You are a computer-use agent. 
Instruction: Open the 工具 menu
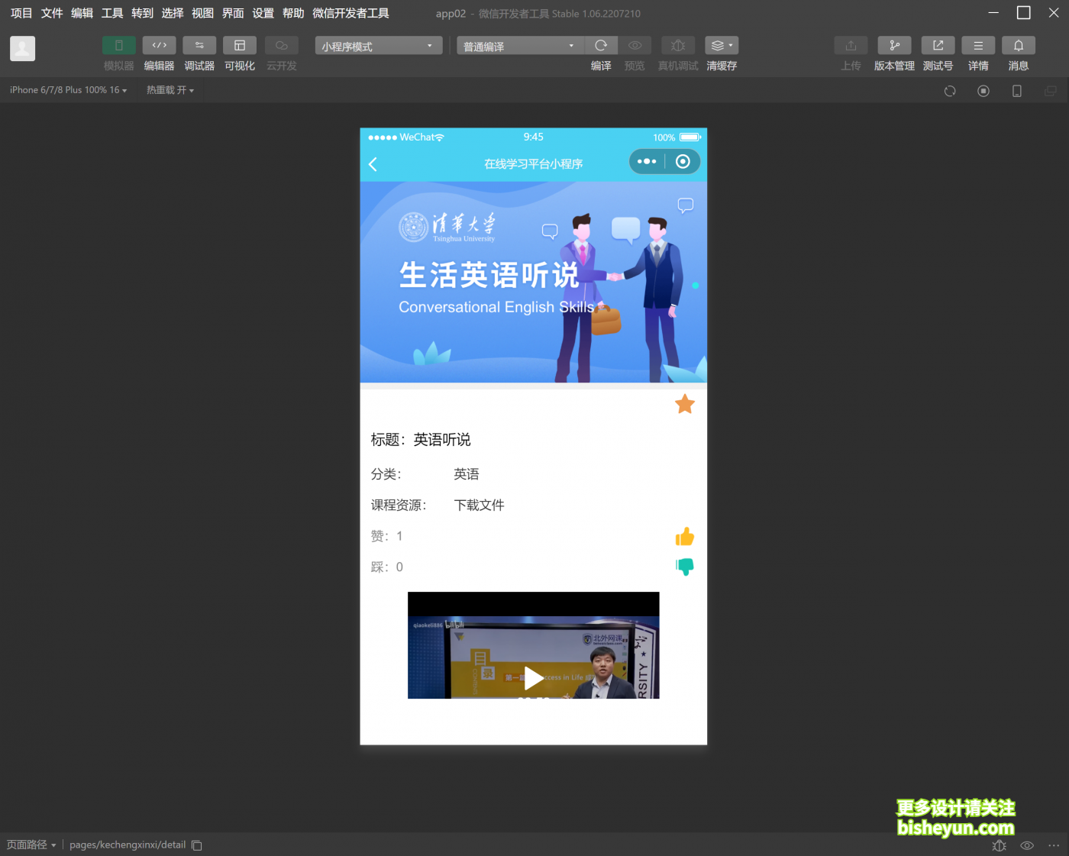[x=111, y=13]
